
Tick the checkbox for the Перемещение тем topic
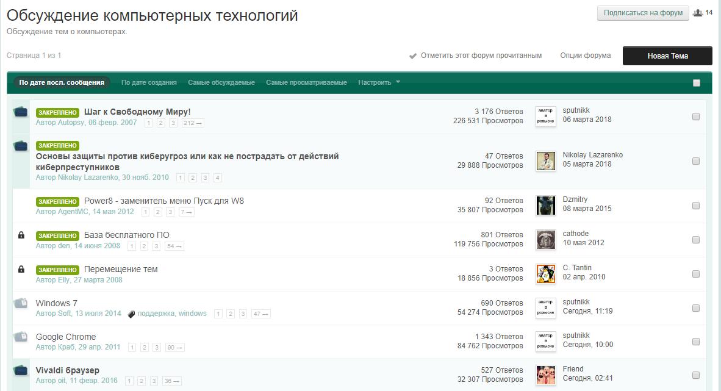coord(695,274)
